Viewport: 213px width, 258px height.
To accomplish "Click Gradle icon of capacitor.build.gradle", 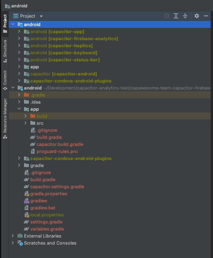I will click(33, 144).
